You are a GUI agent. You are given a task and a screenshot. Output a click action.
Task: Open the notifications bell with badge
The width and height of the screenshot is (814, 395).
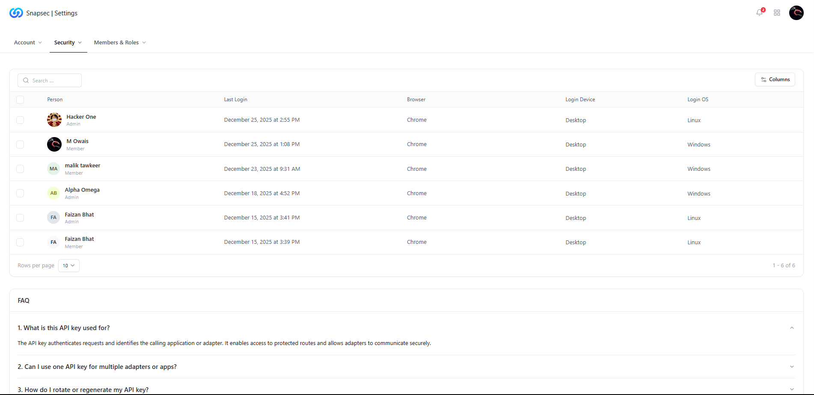759,13
